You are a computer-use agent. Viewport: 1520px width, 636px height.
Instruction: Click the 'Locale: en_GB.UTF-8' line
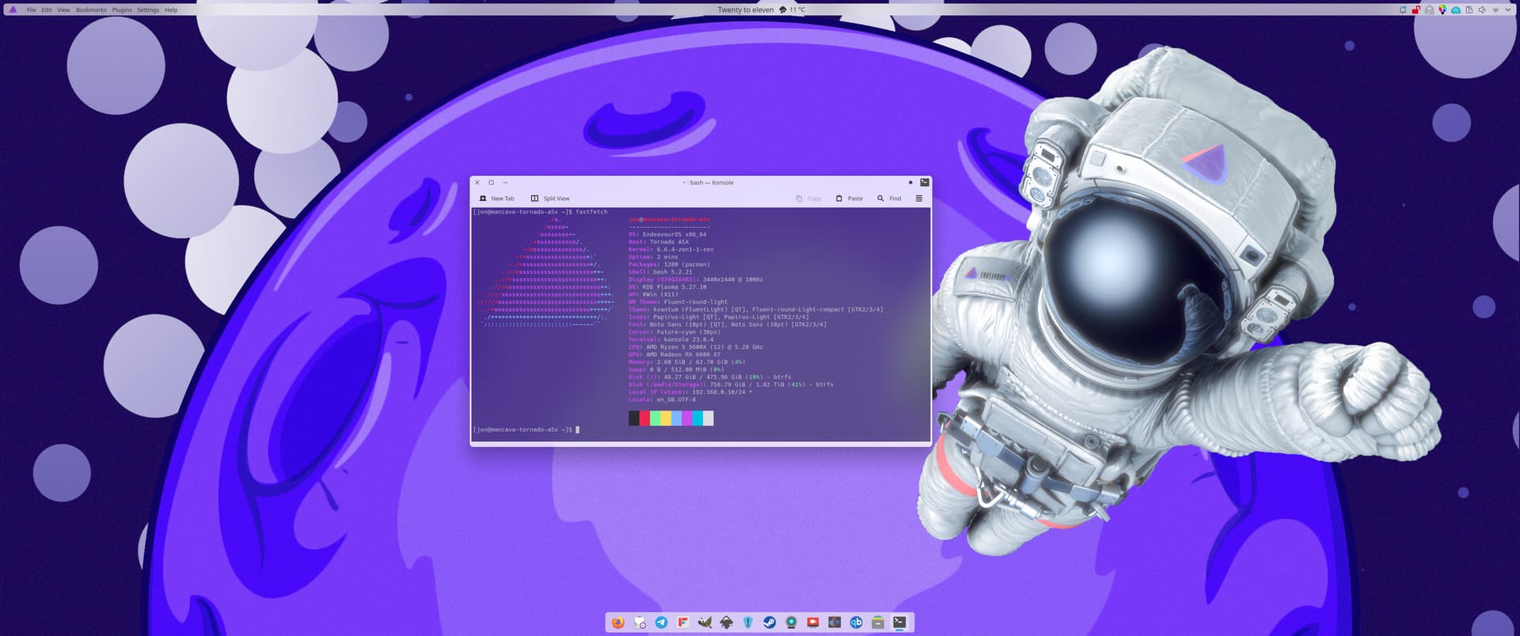(x=662, y=399)
